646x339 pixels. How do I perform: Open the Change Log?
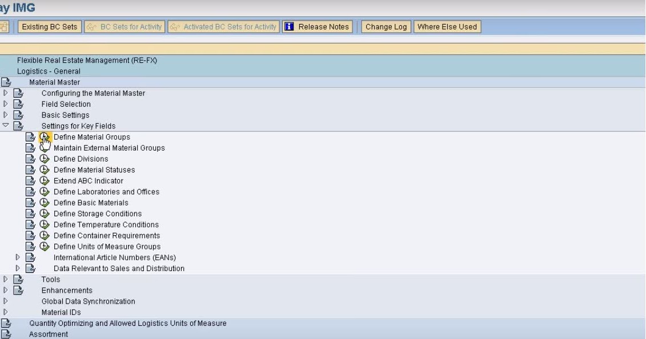click(386, 26)
